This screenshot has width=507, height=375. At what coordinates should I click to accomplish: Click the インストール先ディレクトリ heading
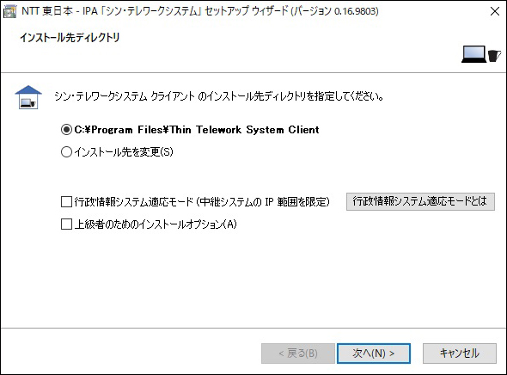70,38
